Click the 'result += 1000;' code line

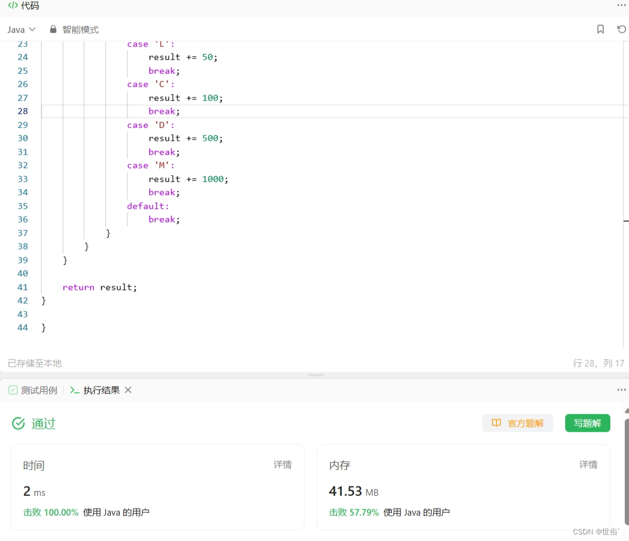click(188, 179)
